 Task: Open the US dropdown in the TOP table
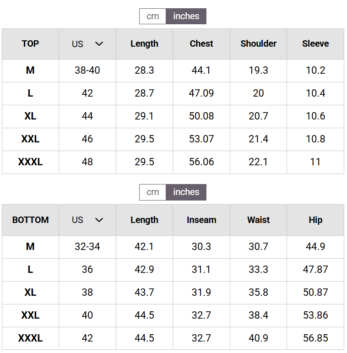pyautogui.click(x=87, y=44)
